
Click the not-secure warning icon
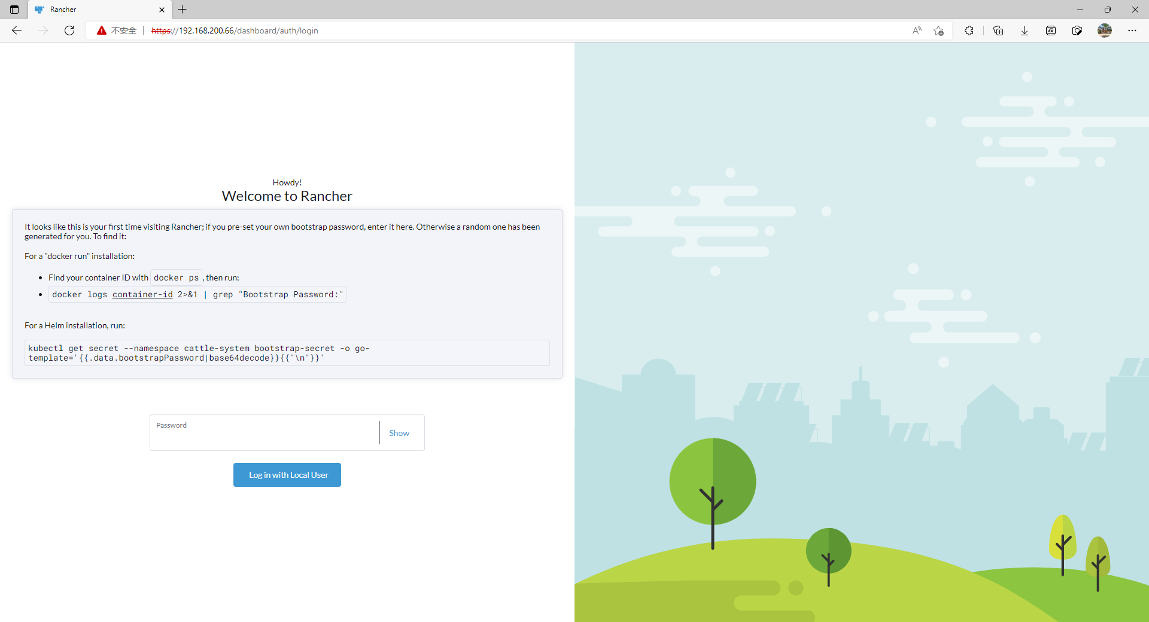pyautogui.click(x=102, y=31)
